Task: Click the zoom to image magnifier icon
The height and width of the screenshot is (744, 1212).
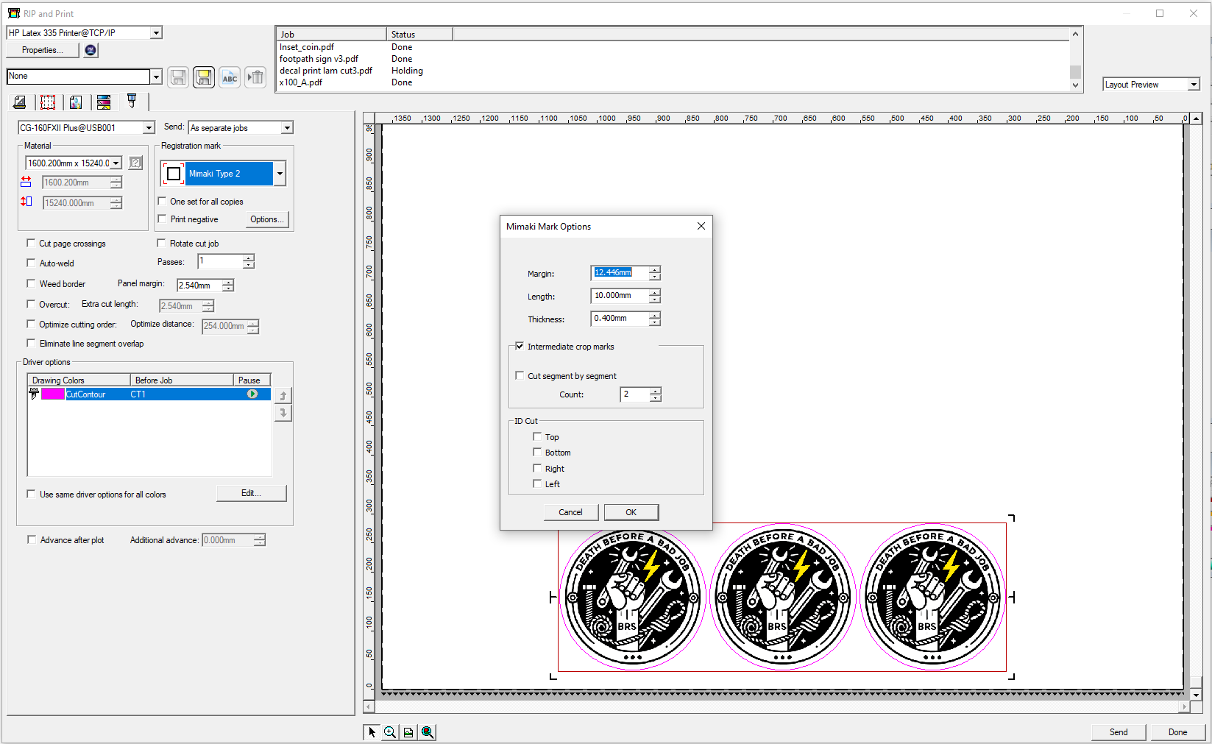Action: pos(428,731)
